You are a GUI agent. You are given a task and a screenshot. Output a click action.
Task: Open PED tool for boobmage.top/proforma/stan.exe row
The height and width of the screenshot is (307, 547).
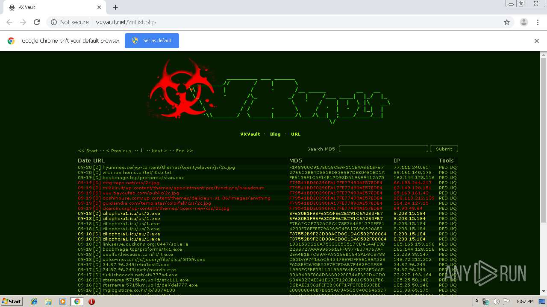(x=443, y=178)
